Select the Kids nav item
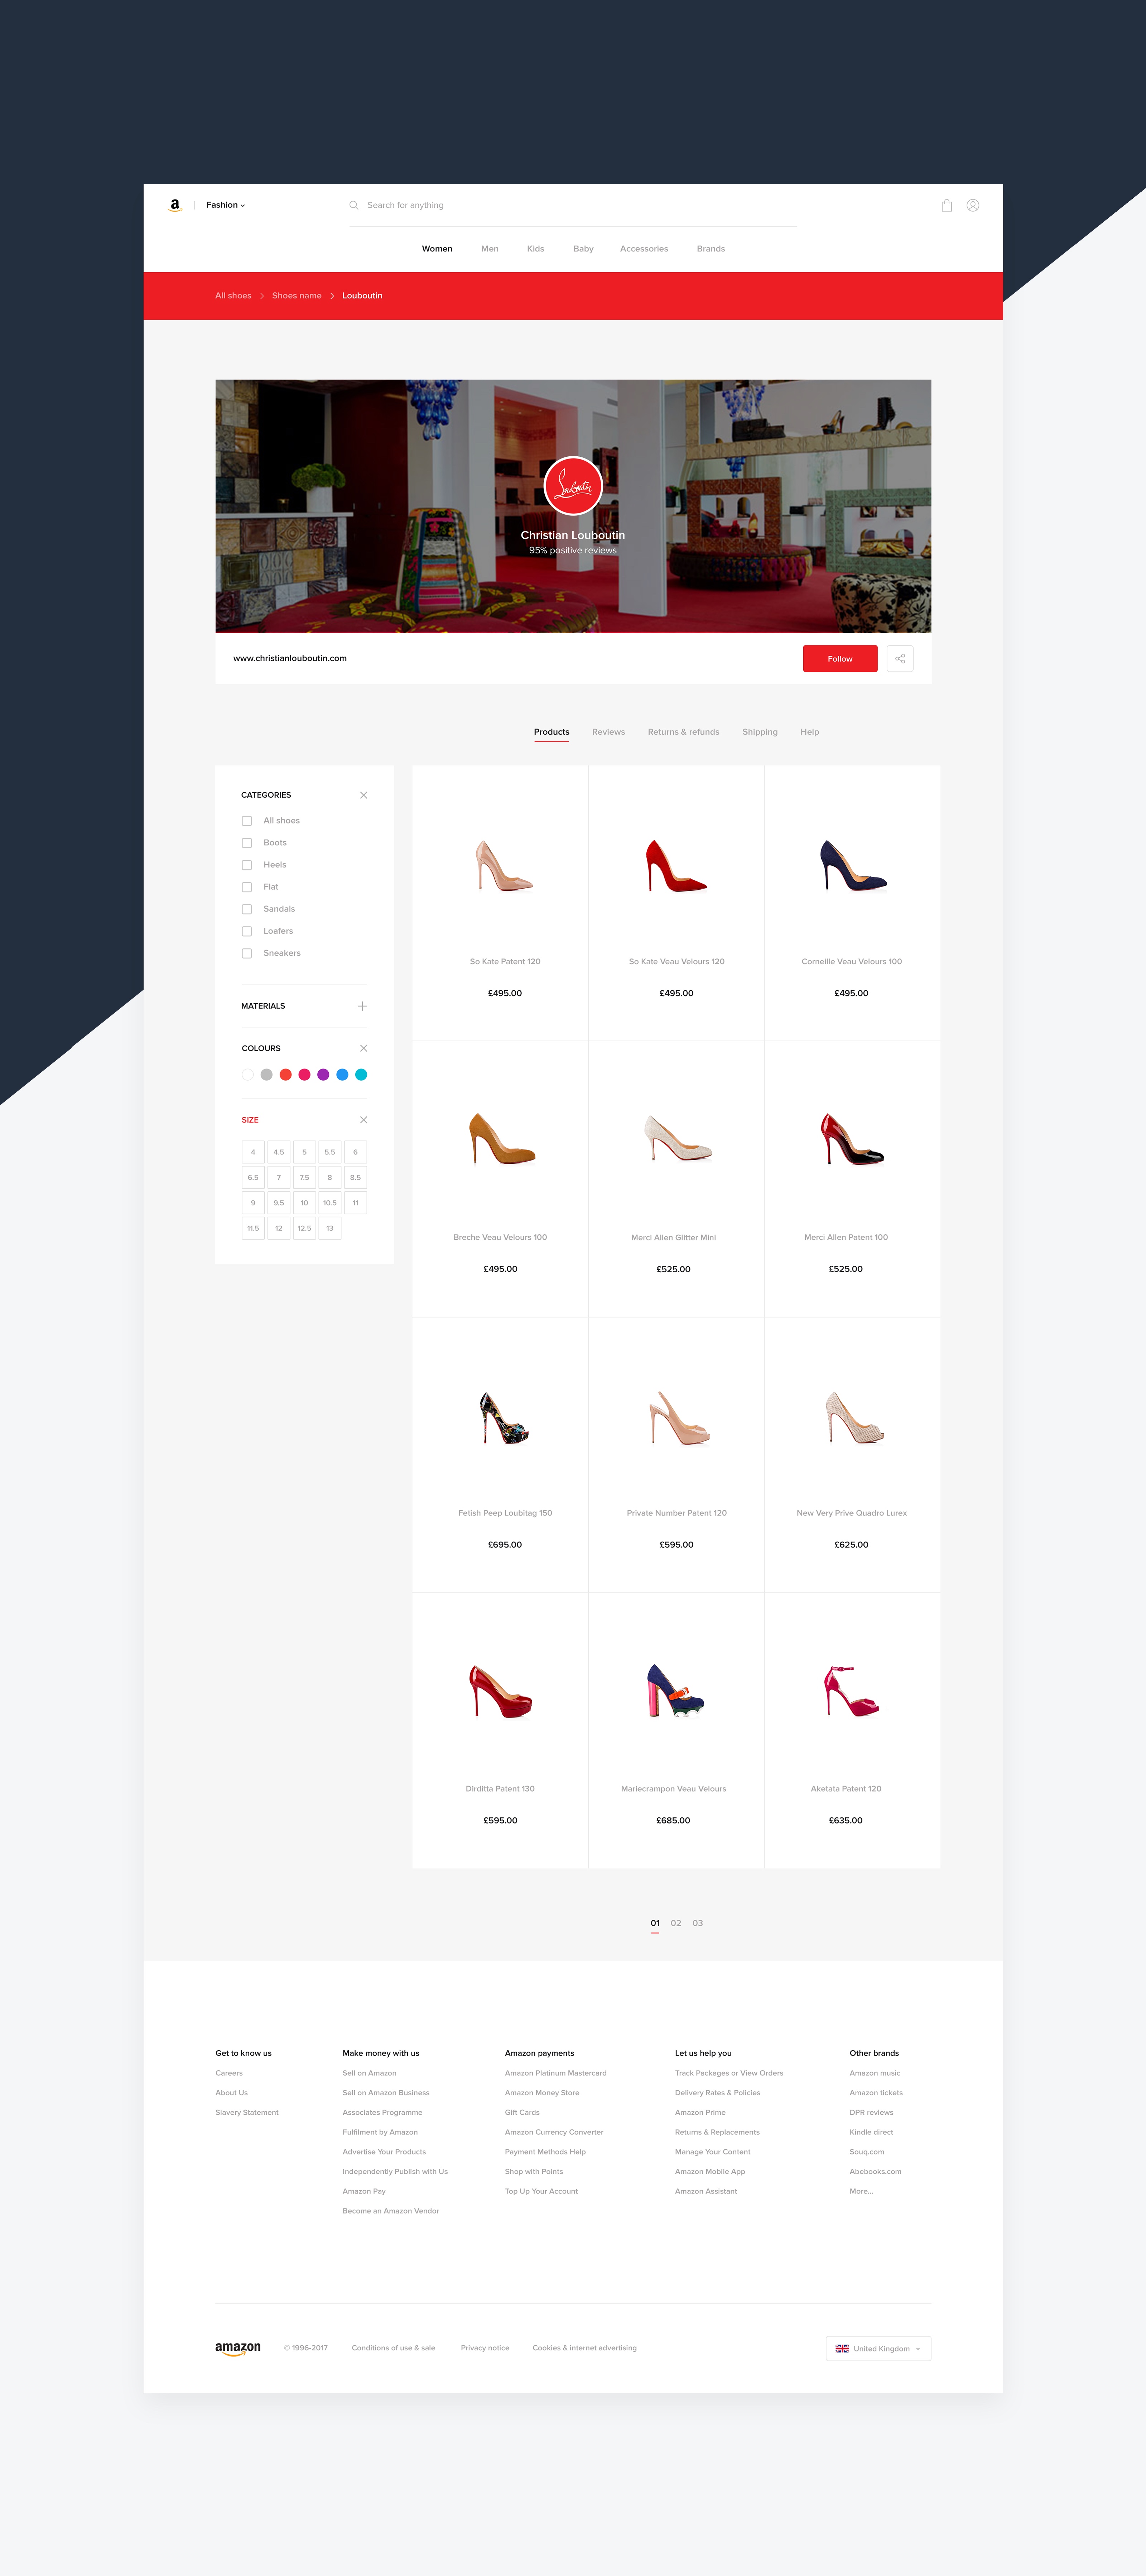Viewport: 1146px width, 2576px height. (536, 249)
